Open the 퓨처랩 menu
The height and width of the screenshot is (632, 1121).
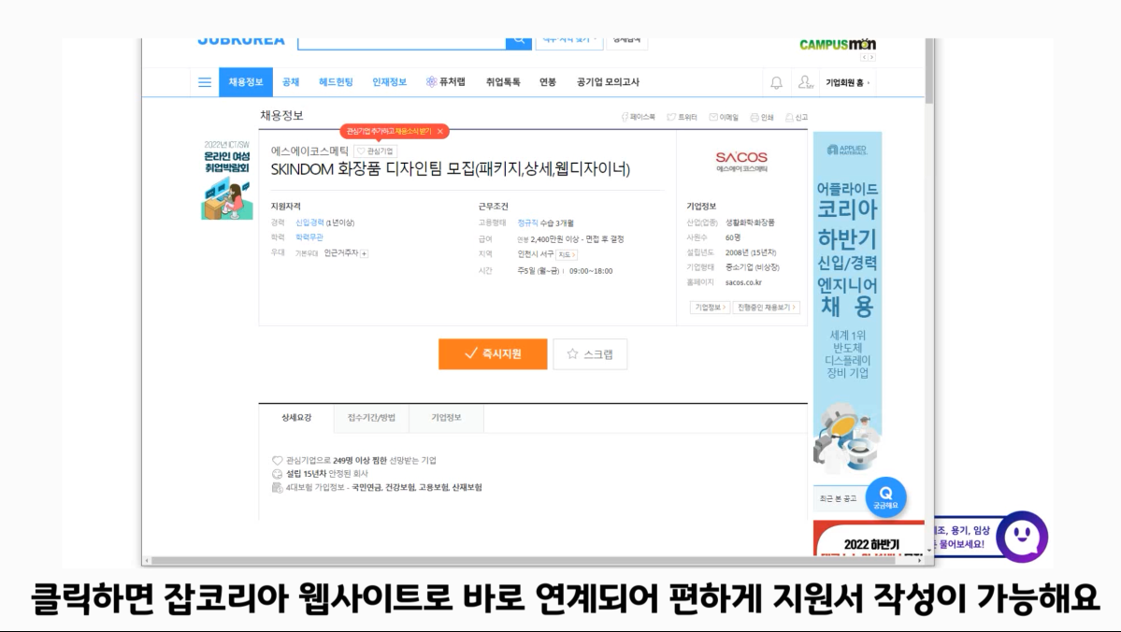point(445,82)
